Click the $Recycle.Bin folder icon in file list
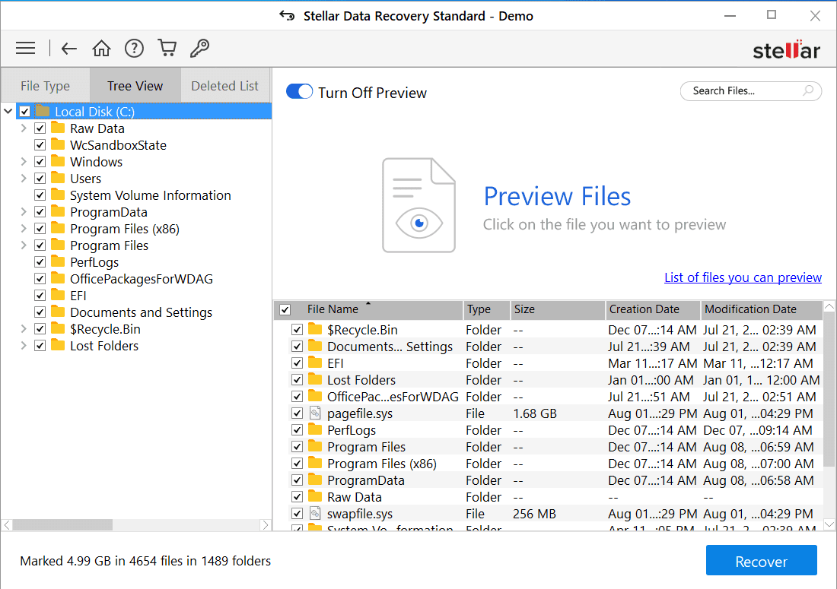 315,329
